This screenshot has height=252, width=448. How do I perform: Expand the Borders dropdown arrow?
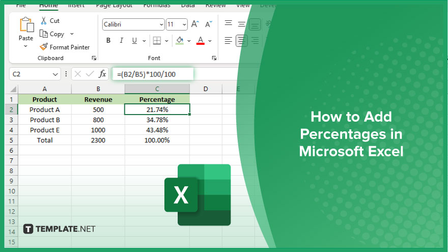(166, 41)
